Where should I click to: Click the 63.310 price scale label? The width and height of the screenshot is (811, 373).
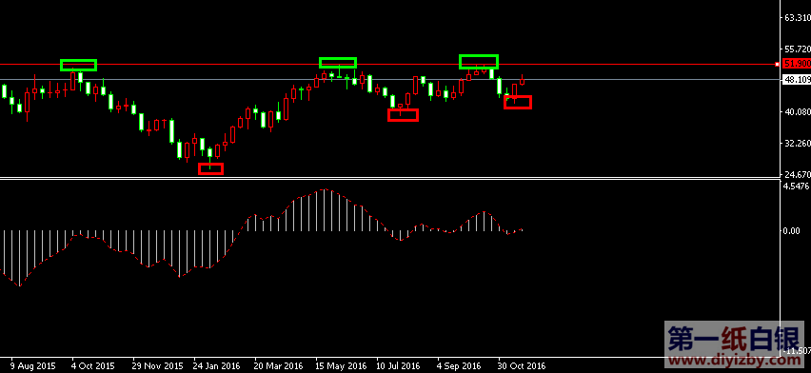[x=797, y=17]
